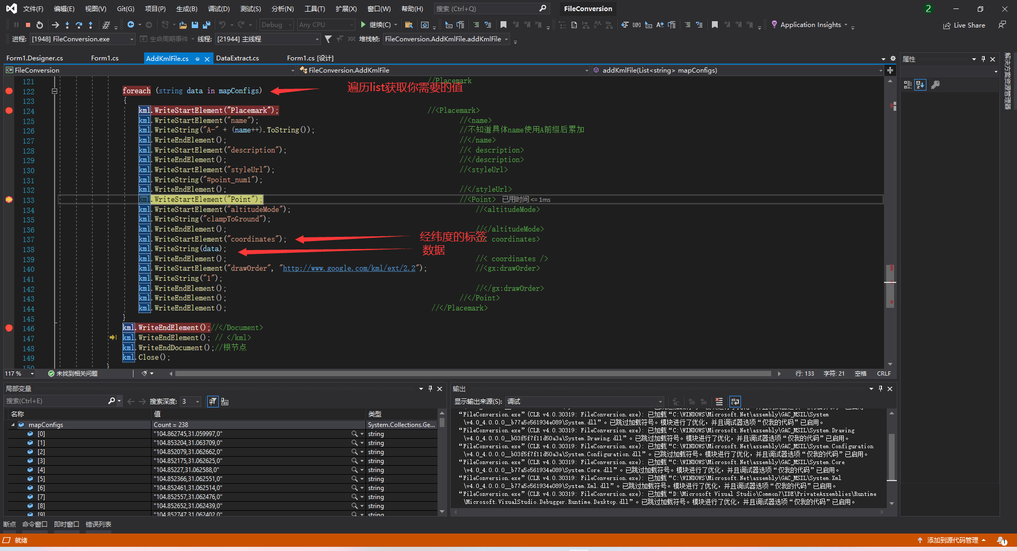Open the stack frame dropdown

(446, 39)
